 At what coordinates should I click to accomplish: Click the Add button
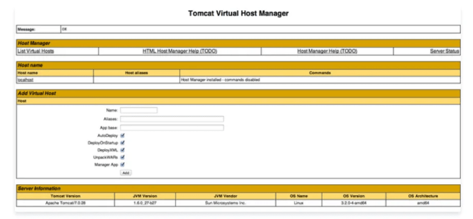pyautogui.click(x=126, y=173)
